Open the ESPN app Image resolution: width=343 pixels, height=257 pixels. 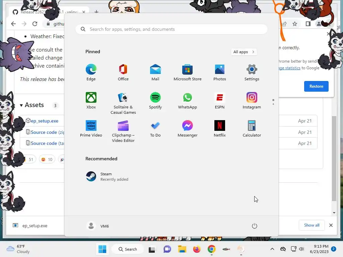coord(220,101)
